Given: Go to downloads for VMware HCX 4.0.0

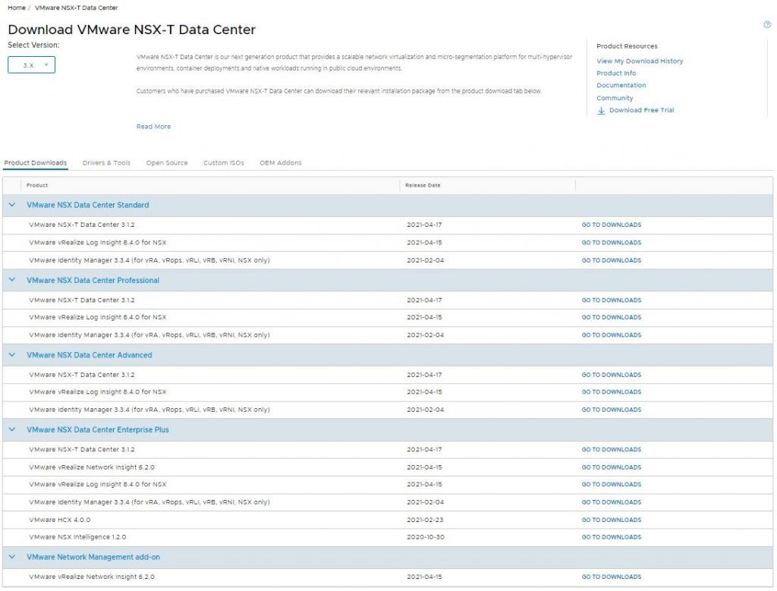Looking at the screenshot, I should pos(612,520).
